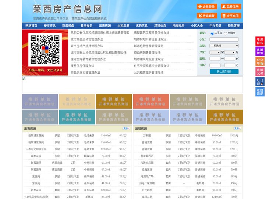Open 龙翔二苑 rental listing

[x=147, y=197]
